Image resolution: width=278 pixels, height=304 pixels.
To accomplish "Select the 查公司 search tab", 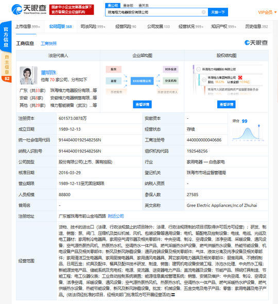I will click(113, 6).
